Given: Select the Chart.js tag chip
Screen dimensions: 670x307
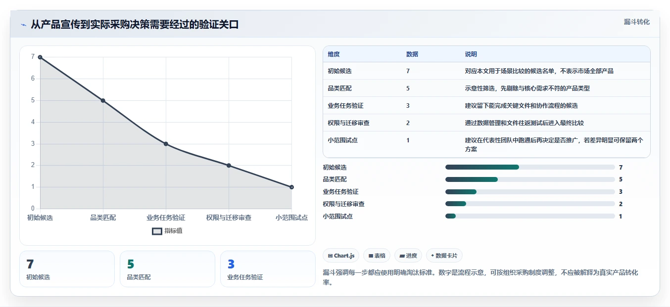Looking at the screenshot, I should [341, 256].
